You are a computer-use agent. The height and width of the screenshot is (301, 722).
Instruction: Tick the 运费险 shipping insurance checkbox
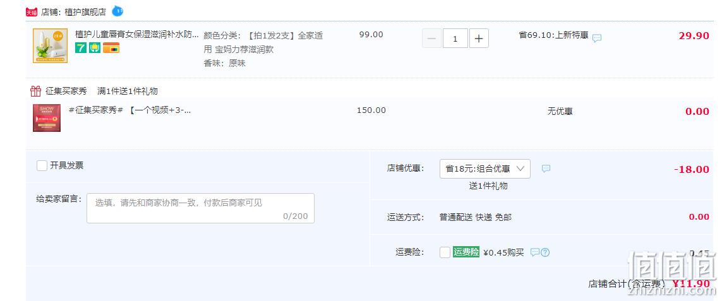tap(445, 252)
